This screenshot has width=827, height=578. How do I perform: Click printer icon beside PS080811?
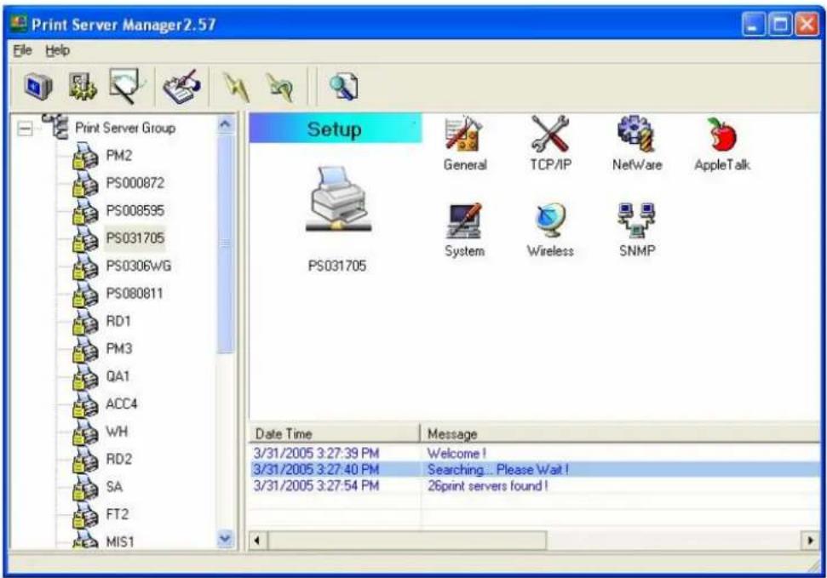(85, 293)
